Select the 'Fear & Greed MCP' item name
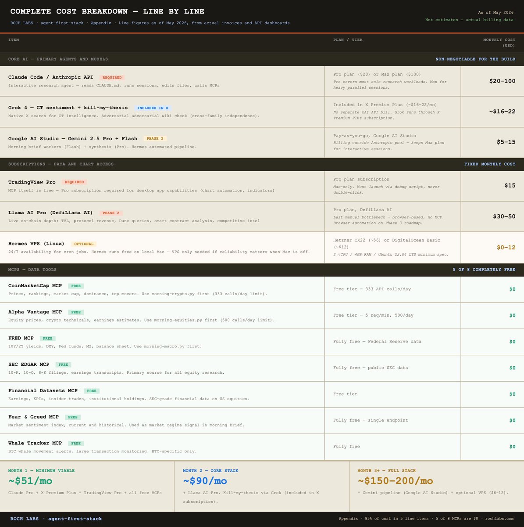 tap(33, 417)
